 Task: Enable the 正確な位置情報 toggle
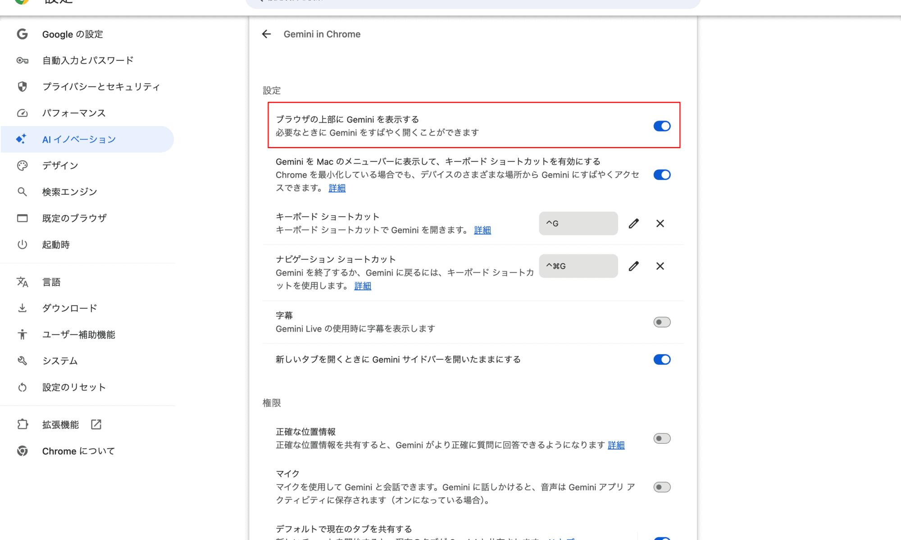(x=662, y=438)
